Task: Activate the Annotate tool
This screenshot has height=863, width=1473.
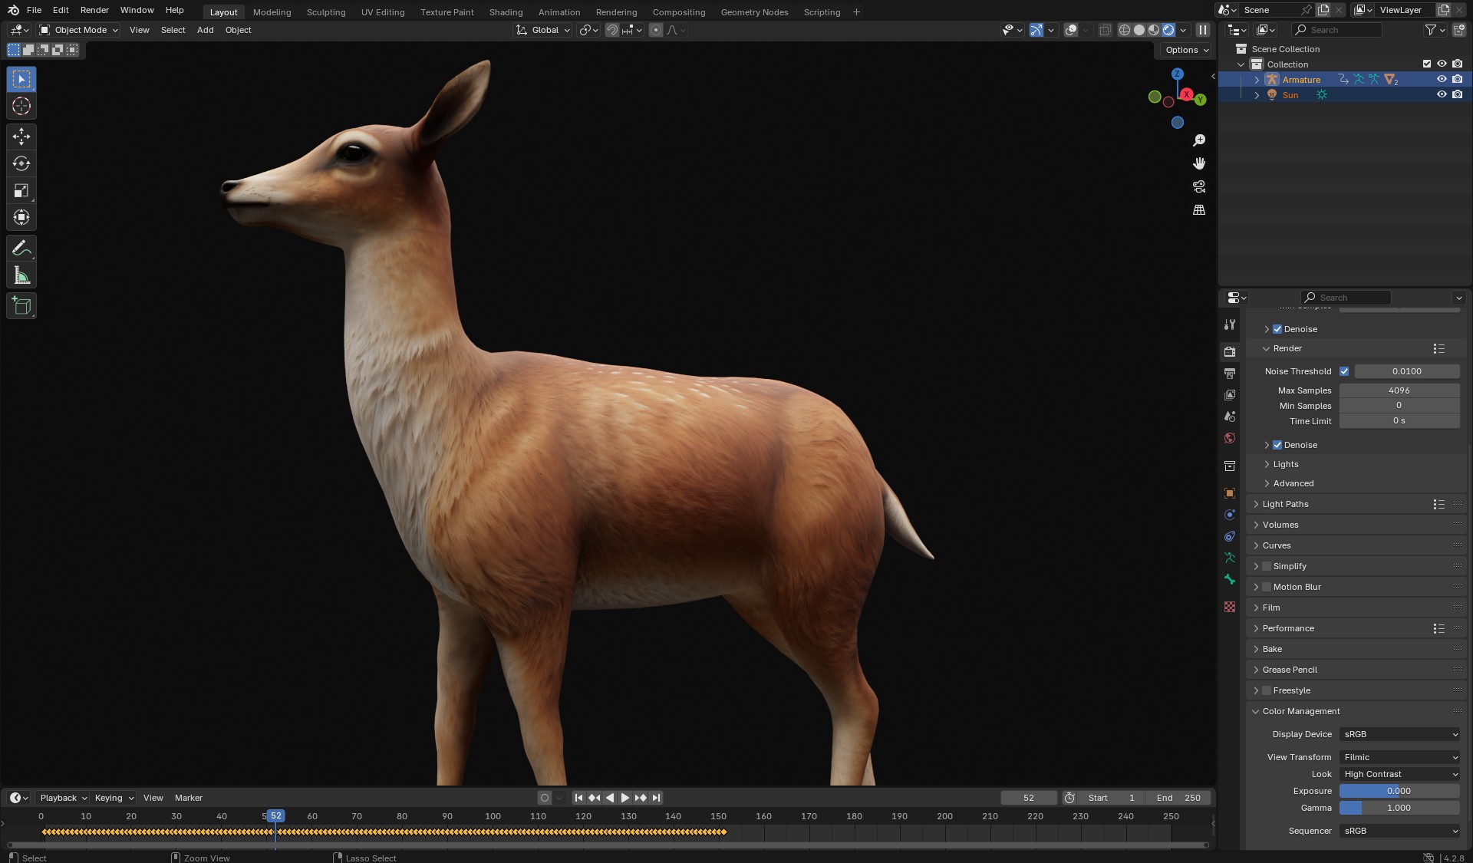Action: [x=21, y=249]
